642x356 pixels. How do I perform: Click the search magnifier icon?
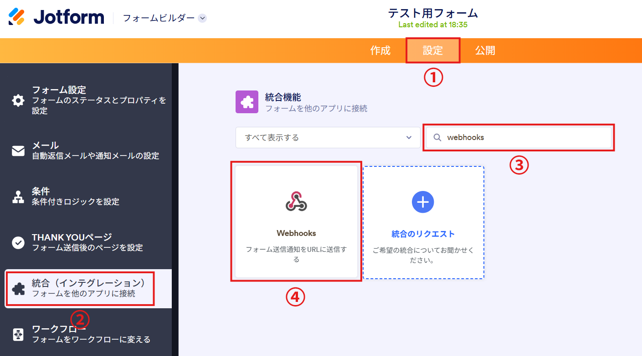click(x=437, y=137)
